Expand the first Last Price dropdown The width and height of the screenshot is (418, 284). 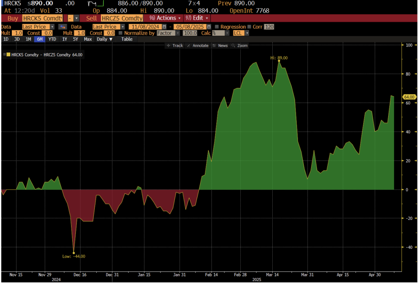(53, 27)
